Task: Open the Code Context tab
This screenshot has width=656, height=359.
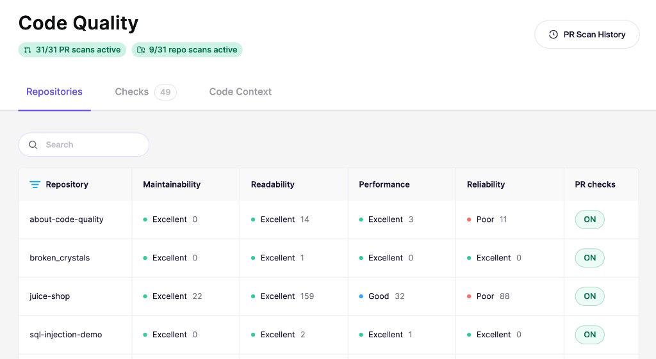Action: click(240, 92)
